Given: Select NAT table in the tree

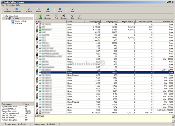Looking at the screenshot, I should pyautogui.click(x=18, y=23).
